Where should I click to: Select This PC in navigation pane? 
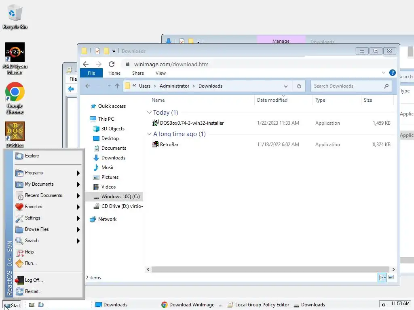pos(106,119)
